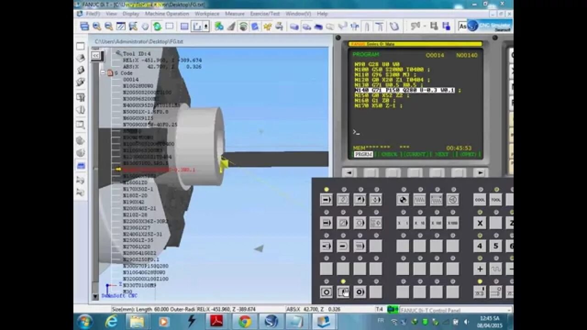Open the Workpiece menu

click(207, 14)
